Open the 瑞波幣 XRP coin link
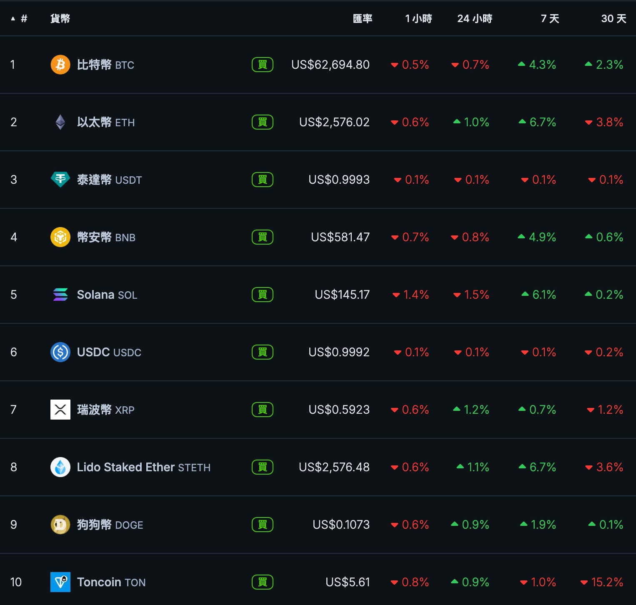Screen dimensions: 636x605 [105, 410]
